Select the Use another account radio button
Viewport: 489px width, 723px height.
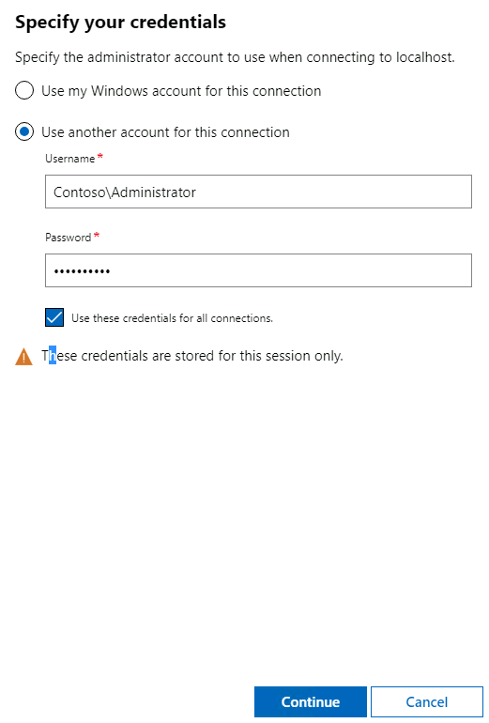coord(24,131)
